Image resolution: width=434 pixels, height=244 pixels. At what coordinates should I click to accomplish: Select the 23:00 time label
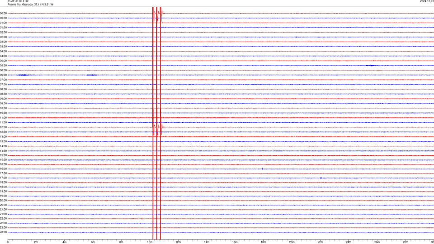[3, 228]
